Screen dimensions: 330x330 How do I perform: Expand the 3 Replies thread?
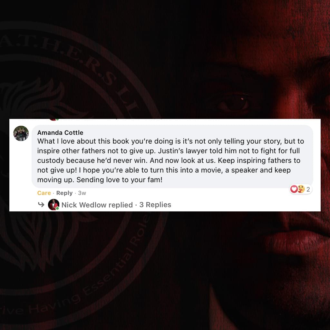(x=155, y=205)
